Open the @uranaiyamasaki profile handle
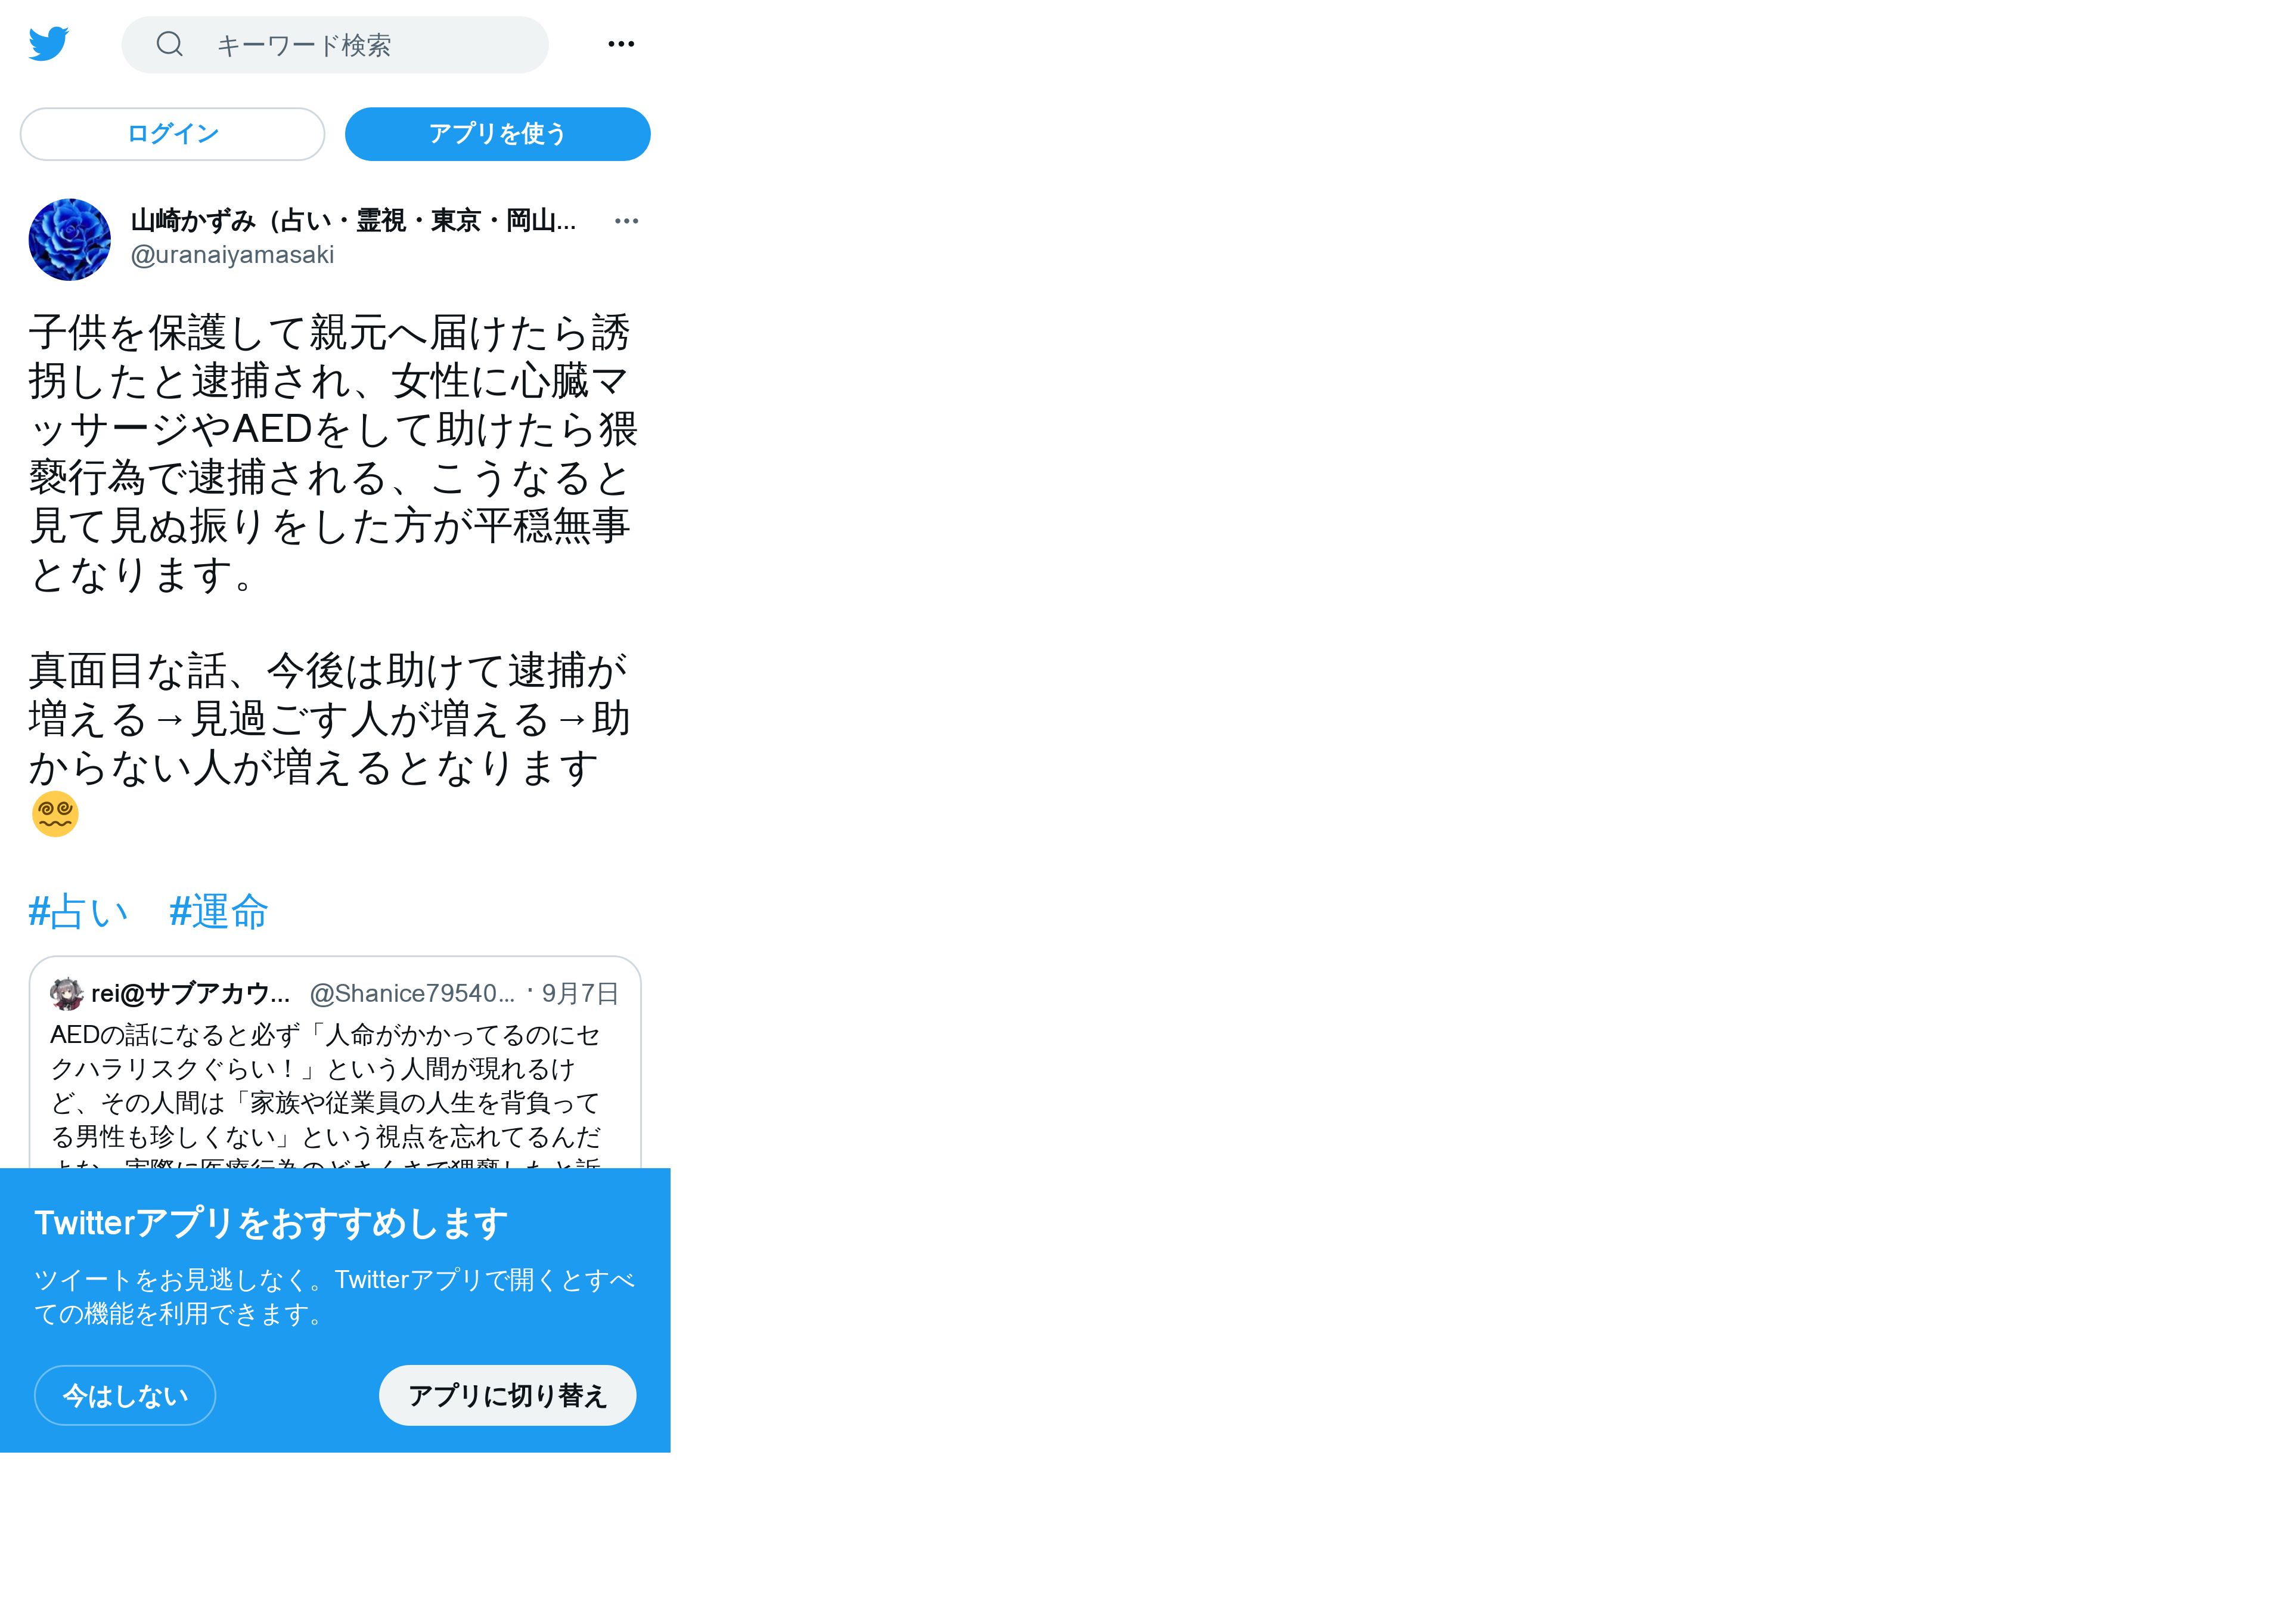 point(232,255)
